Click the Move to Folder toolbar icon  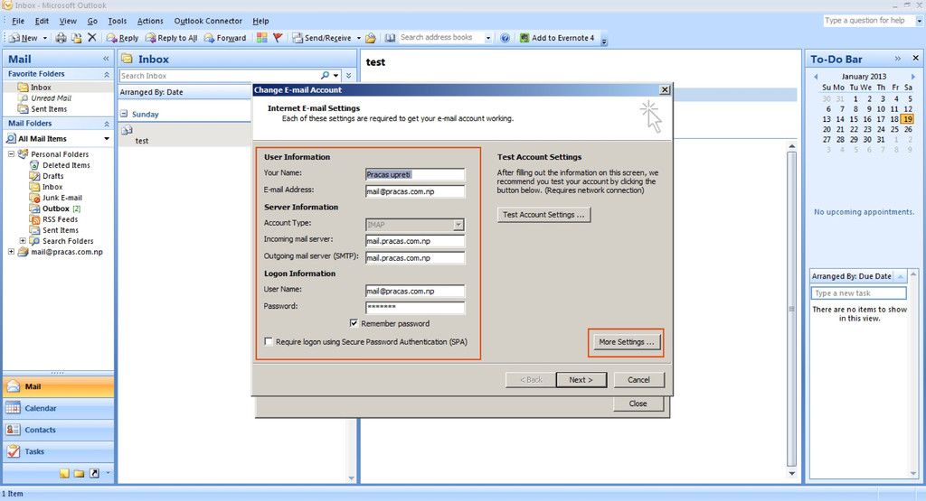76,38
